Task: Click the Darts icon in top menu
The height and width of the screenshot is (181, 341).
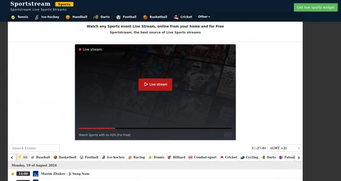Action: coord(95,17)
